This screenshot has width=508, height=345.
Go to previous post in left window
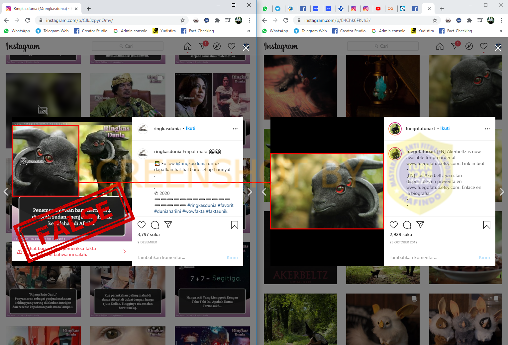coord(6,192)
